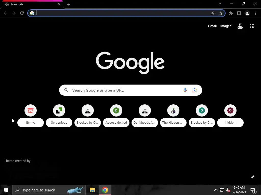
Task: Click the Google icon in address bar
Action: click(32, 13)
